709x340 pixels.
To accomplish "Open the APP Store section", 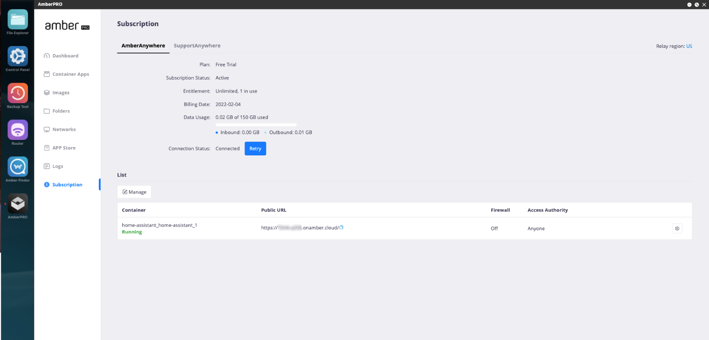I will [x=64, y=148].
